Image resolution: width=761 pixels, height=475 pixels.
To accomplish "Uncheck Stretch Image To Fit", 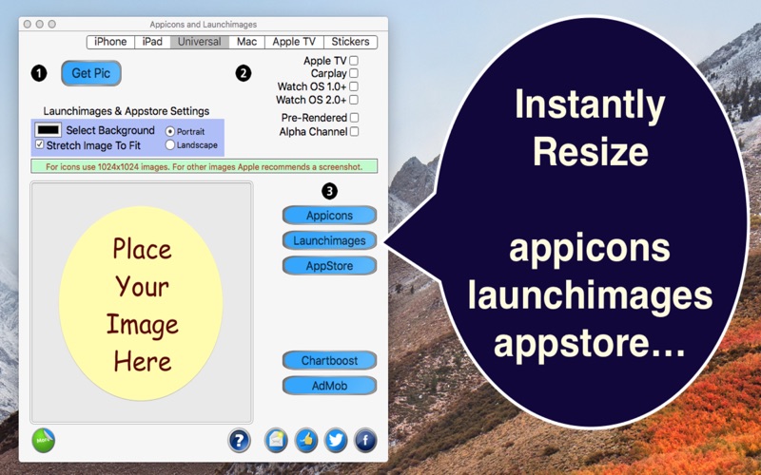I will [40, 144].
